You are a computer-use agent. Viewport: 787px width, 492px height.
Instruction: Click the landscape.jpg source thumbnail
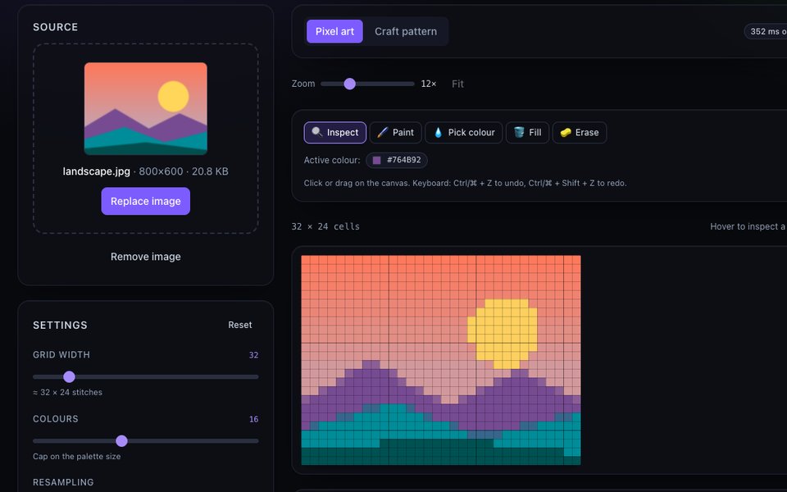[x=146, y=108]
